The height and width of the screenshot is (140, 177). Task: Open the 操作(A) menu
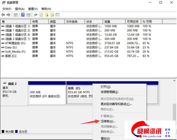click(x=20, y=9)
